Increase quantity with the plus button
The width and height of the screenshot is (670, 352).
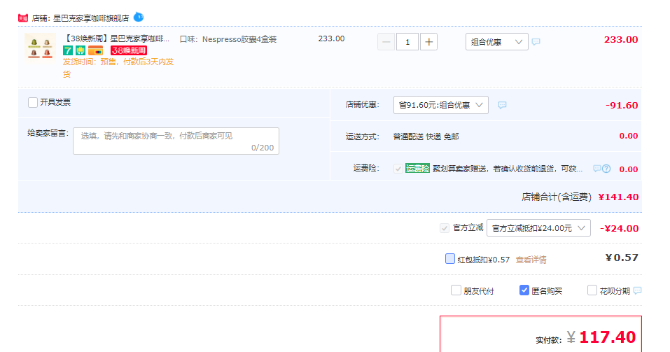click(x=428, y=42)
